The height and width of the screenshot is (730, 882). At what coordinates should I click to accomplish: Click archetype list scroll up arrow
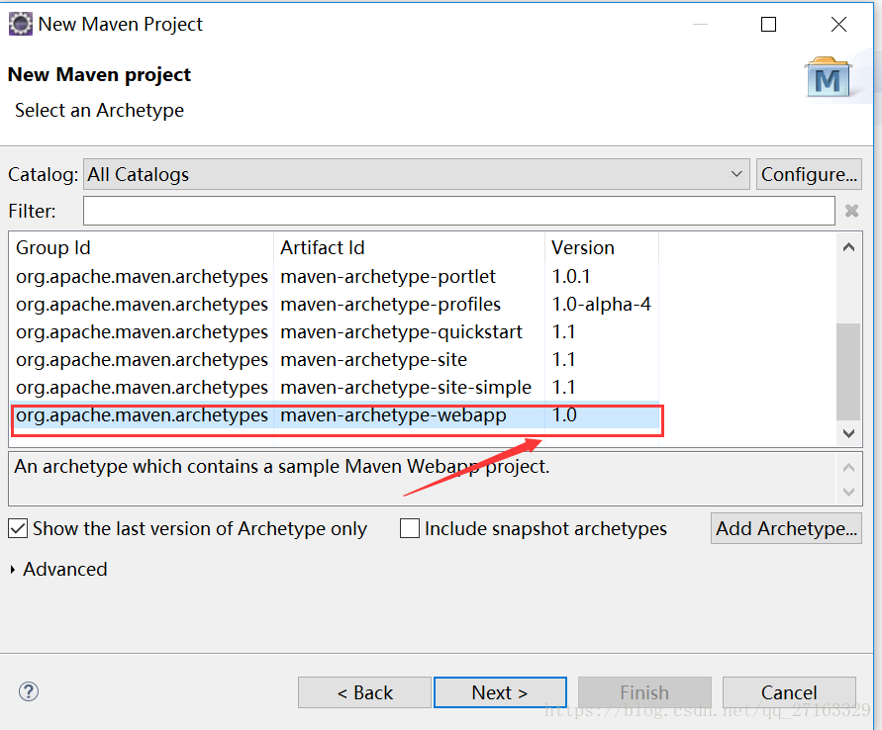pos(848,247)
